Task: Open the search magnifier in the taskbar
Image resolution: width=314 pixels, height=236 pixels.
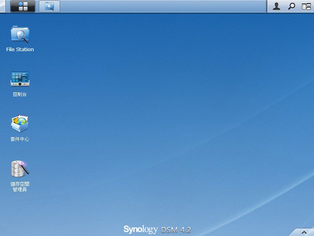Action: 291,6
